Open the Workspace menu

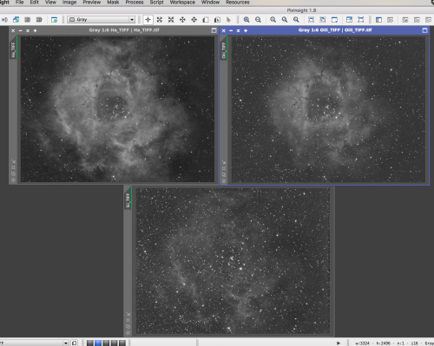(x=182, y=3)
